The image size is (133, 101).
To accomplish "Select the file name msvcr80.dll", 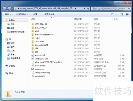I will [40, 66].
